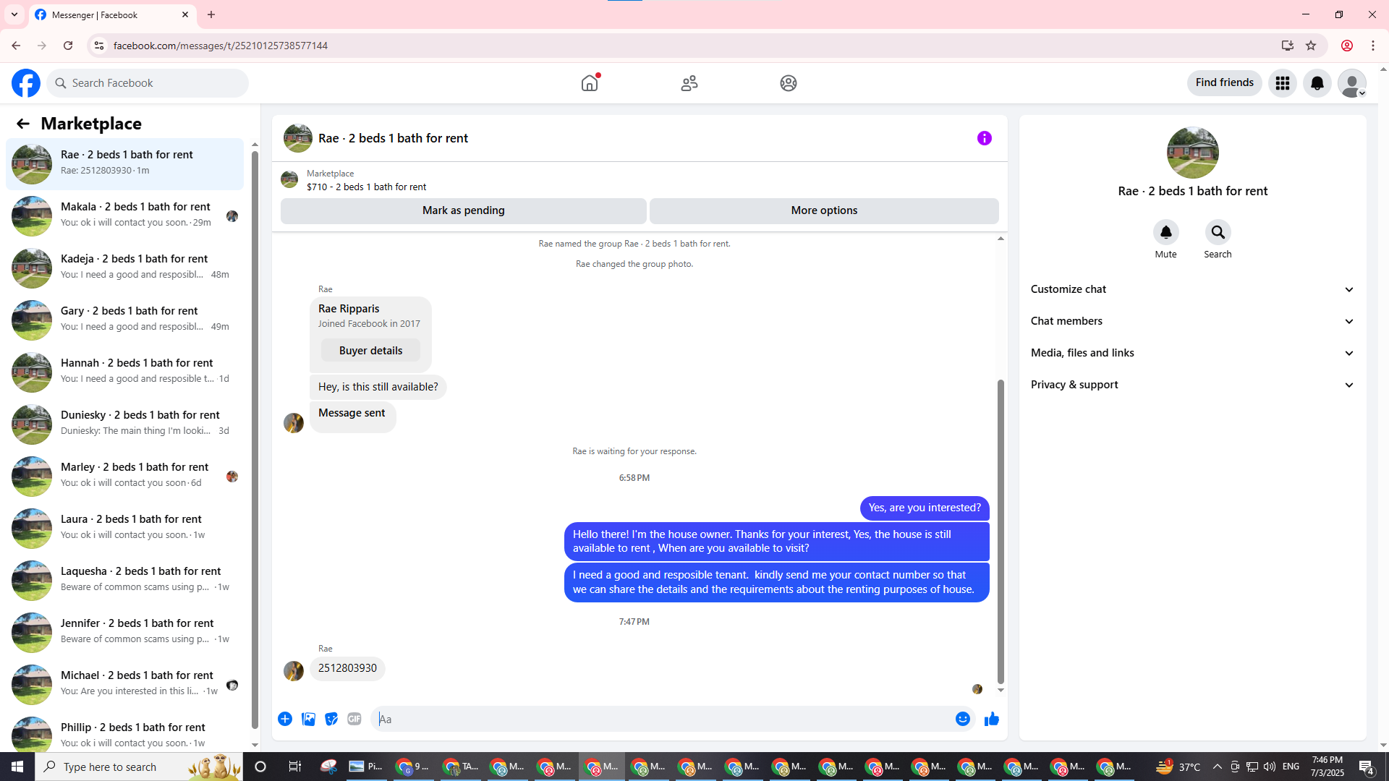Choose a sticker icon

point(331,719)
